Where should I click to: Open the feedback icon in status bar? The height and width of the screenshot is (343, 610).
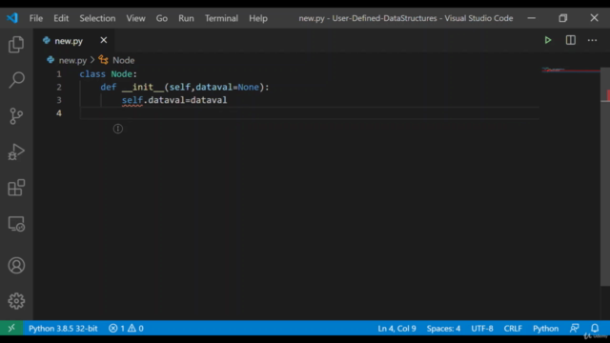point(574,328)
